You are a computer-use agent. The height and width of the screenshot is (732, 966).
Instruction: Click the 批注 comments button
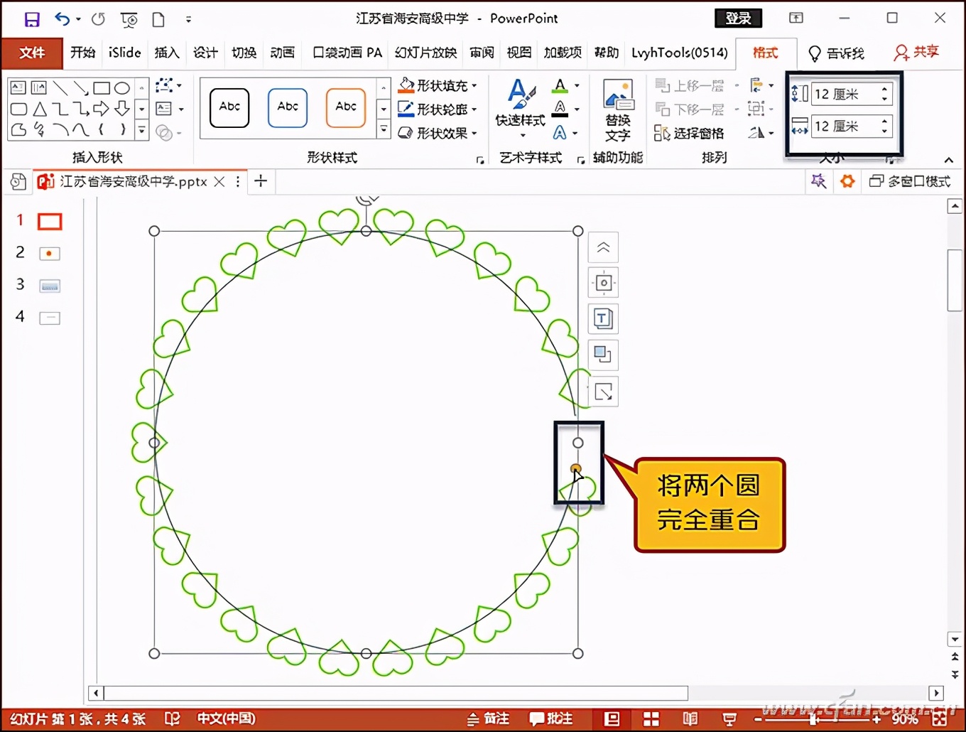click(551, 719)
